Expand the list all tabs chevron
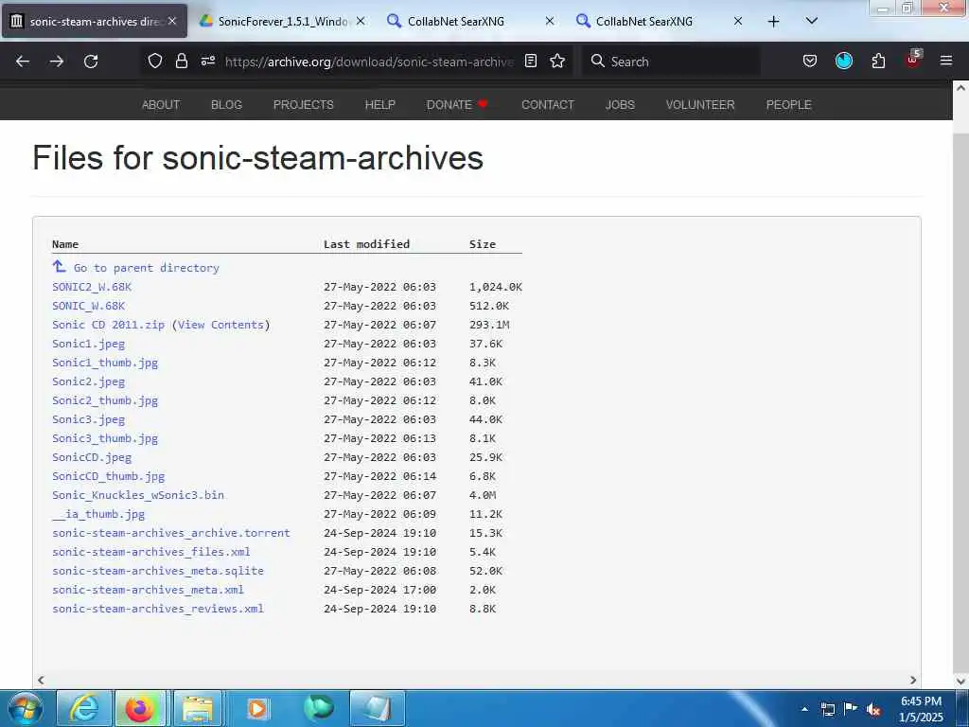Viewport: 969px width, 727px height. tap(812, 21)
